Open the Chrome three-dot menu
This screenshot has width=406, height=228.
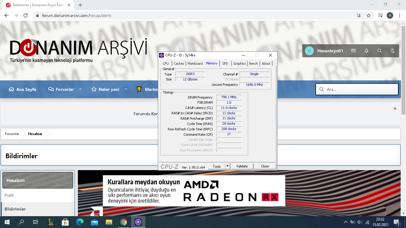399,15
